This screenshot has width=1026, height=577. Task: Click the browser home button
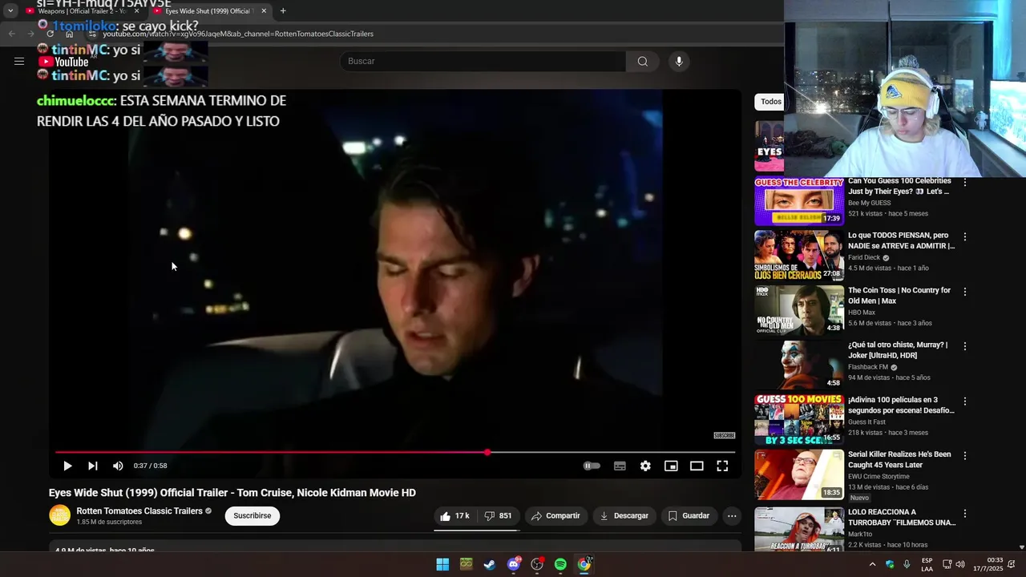pos(70,34)
